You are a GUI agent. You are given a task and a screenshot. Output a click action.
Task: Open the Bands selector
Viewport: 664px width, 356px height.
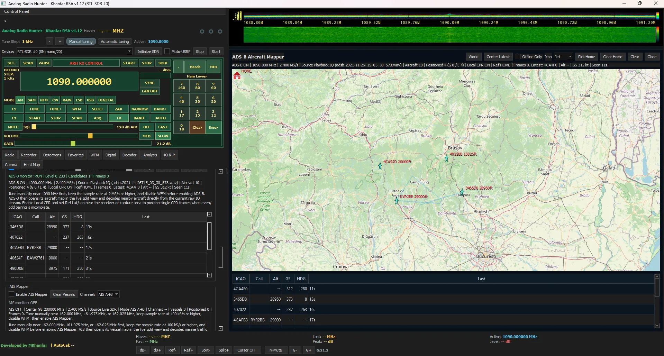coord(195,67)
